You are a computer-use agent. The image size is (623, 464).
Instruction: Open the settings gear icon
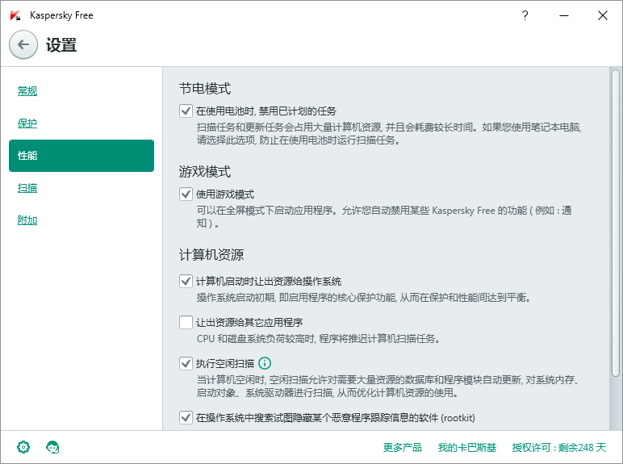coord(23,447)
